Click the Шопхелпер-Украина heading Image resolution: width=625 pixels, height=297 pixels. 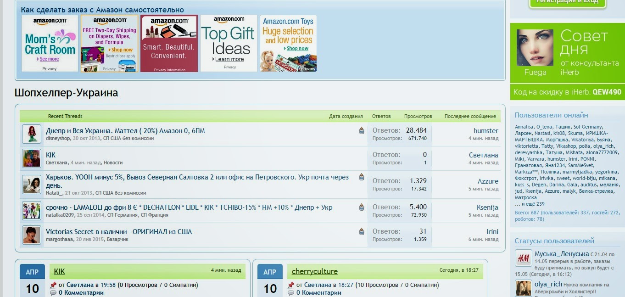pos(66,93)
